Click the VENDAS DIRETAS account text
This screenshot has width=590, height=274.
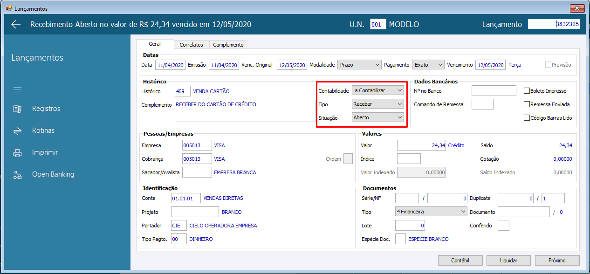pyautogui.click(x=223, y=198)
